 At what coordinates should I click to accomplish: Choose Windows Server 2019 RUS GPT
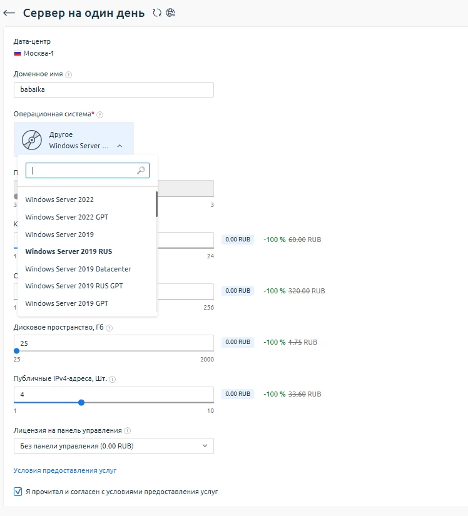[x=74, y=286]
